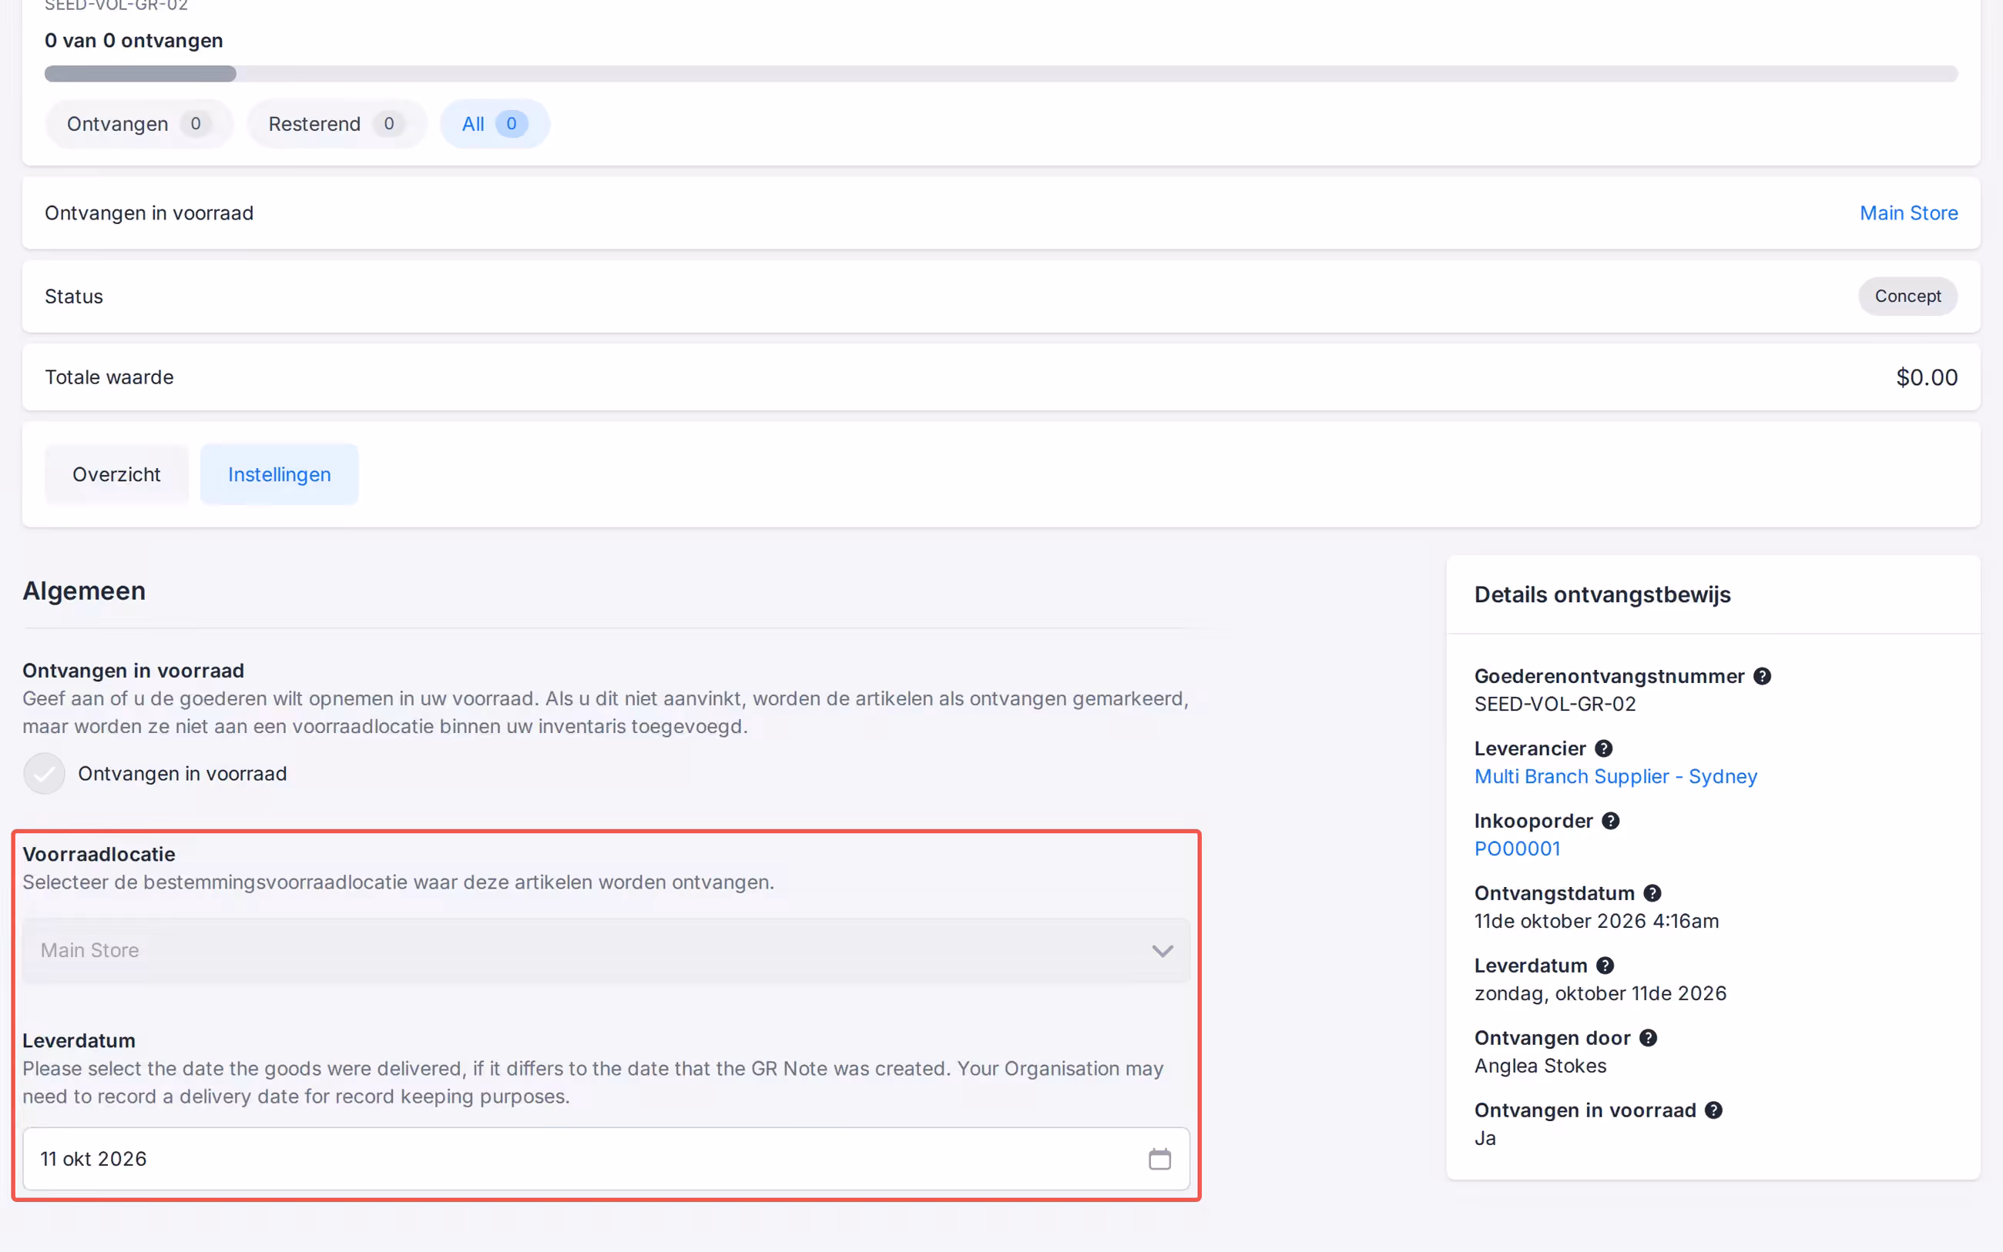
Task: Click the received progress bar
Action: [1001, 74]
